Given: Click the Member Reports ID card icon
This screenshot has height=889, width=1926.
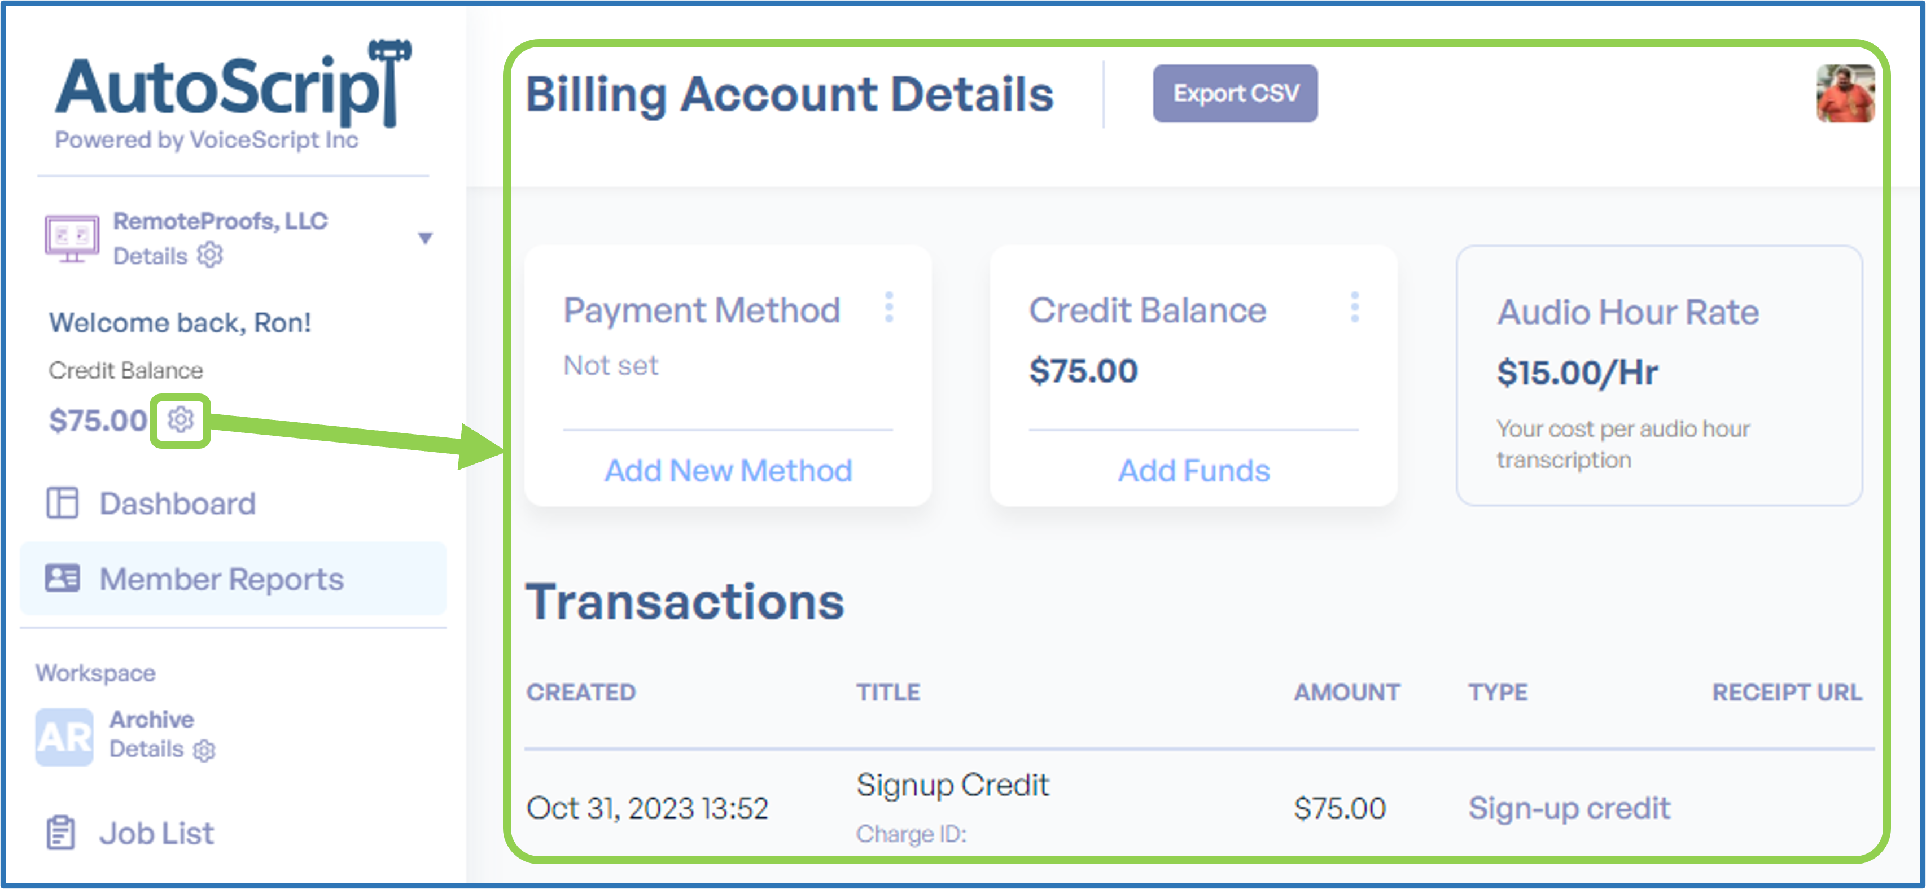Looking at the screenshot, I should pos(62,578).
